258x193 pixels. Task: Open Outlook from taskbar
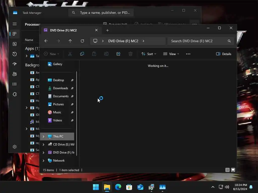[x=140, y=187]
